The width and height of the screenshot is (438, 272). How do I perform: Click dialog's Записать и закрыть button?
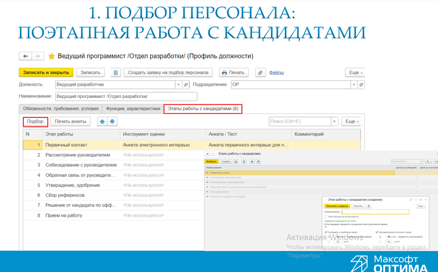[x=337, y=206]
